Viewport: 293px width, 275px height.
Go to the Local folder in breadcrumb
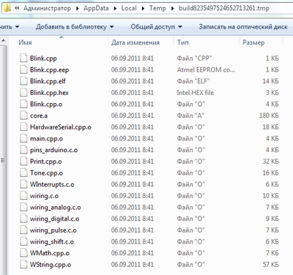point(129,8)
